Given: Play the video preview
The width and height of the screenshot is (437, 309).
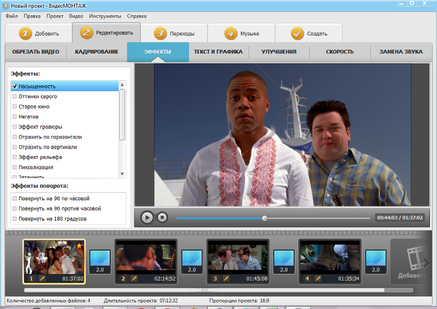Looking at the screenshot, I should click(147, 217).
